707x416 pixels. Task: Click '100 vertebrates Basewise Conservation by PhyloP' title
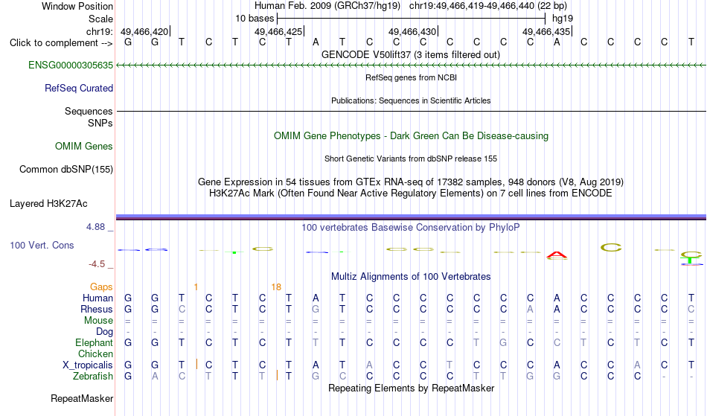pyautogui.click(x=411, y=228)
